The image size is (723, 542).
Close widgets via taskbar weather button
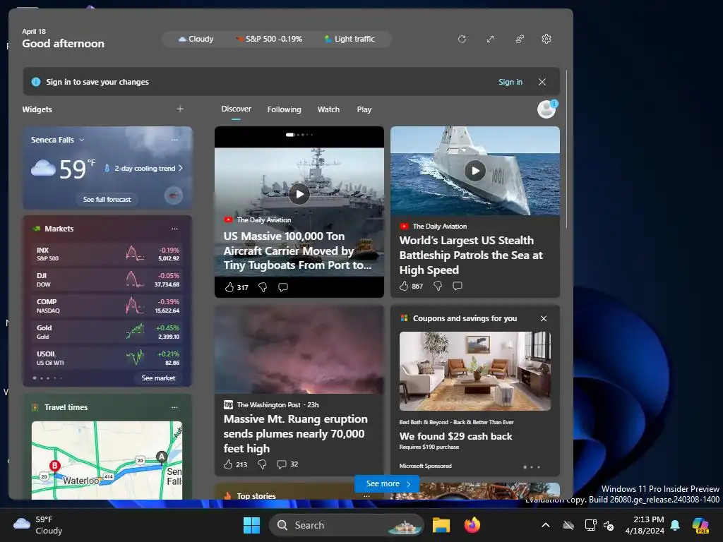(38, 525)
